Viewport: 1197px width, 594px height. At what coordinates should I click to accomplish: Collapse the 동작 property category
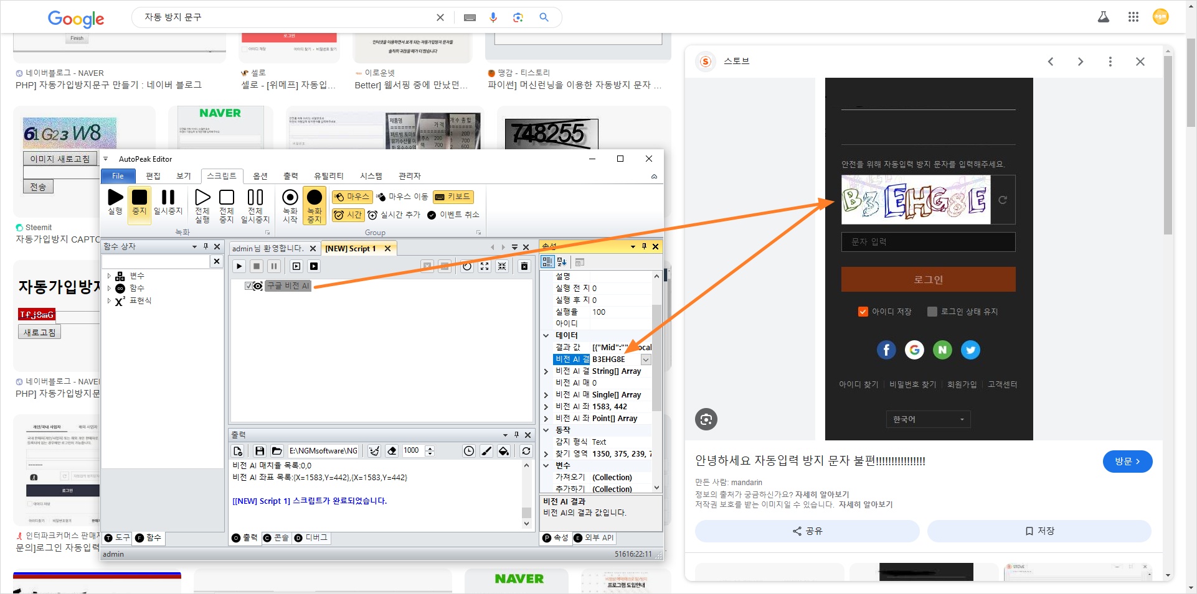coord(546,430)
